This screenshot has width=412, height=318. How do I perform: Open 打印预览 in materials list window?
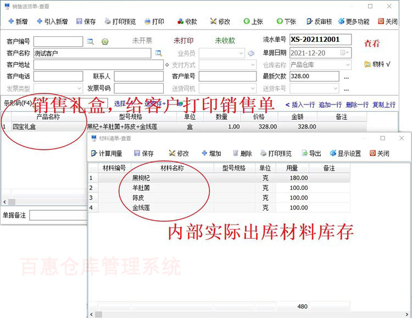tap(276, 153)
